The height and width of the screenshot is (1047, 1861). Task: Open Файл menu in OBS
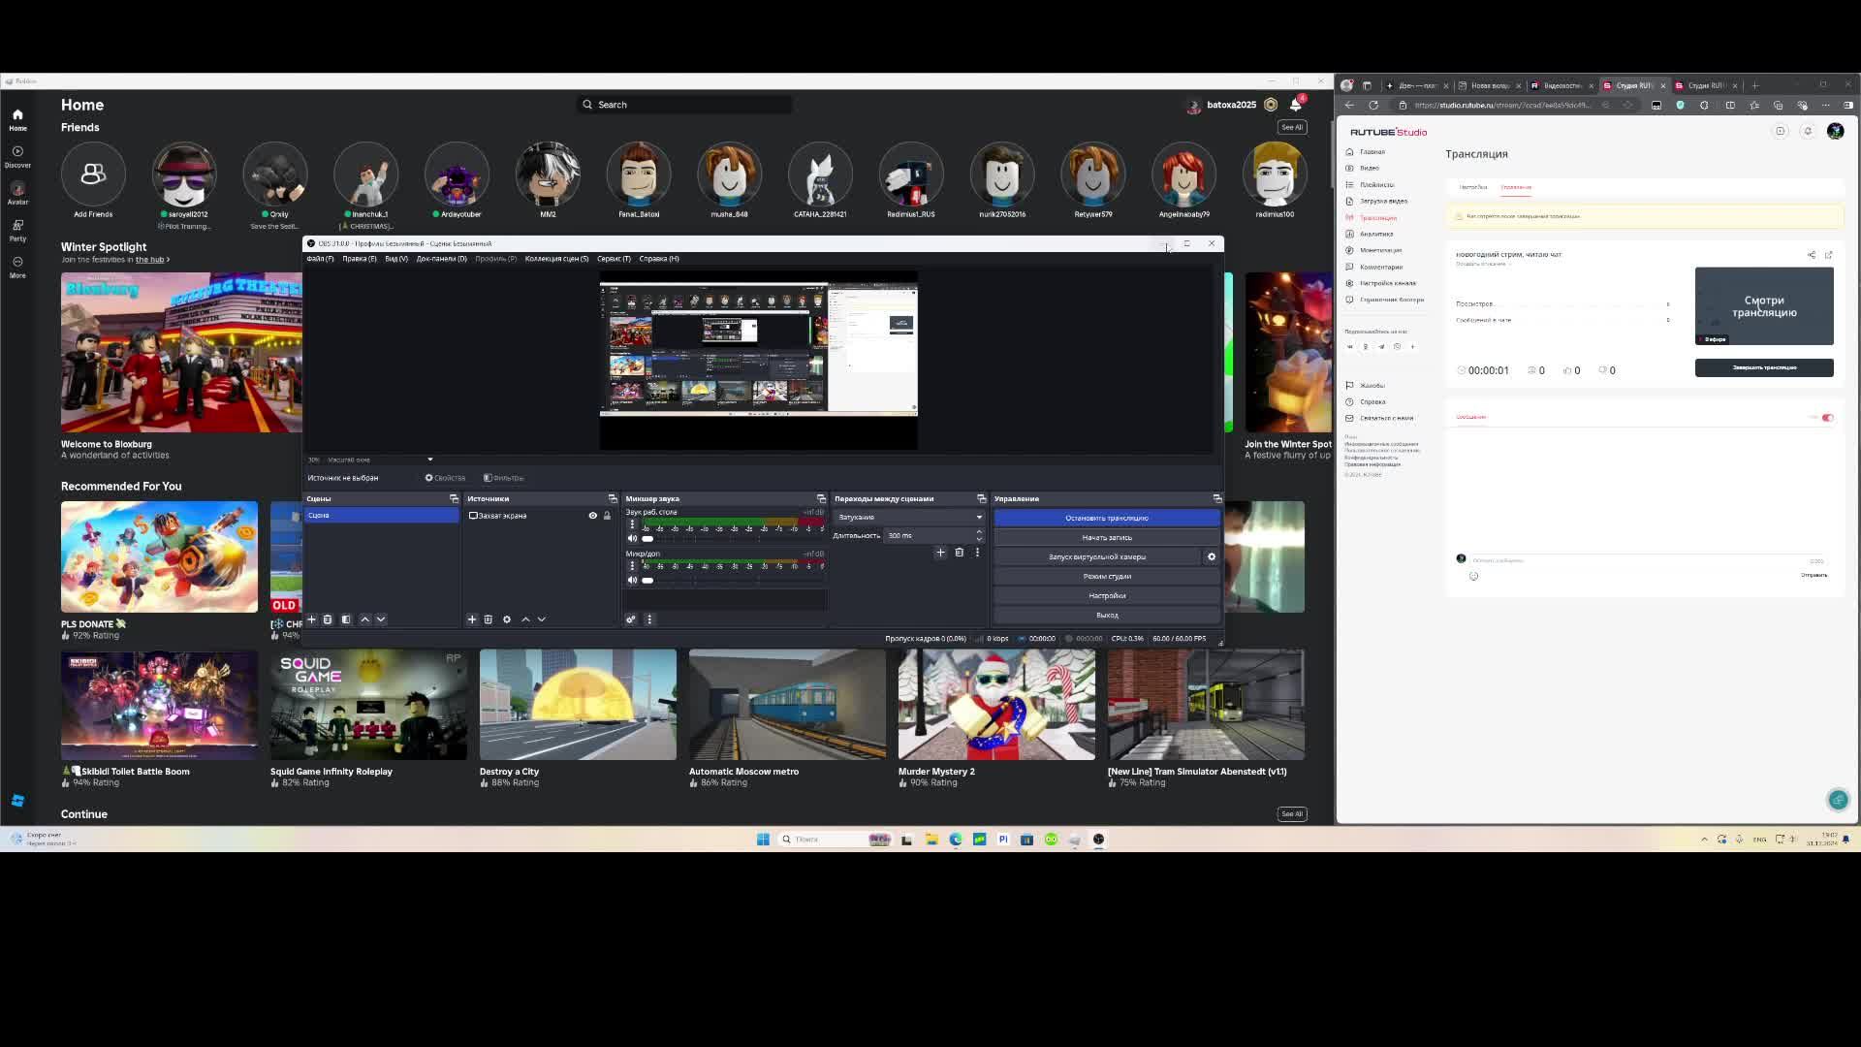coord(320,259)
